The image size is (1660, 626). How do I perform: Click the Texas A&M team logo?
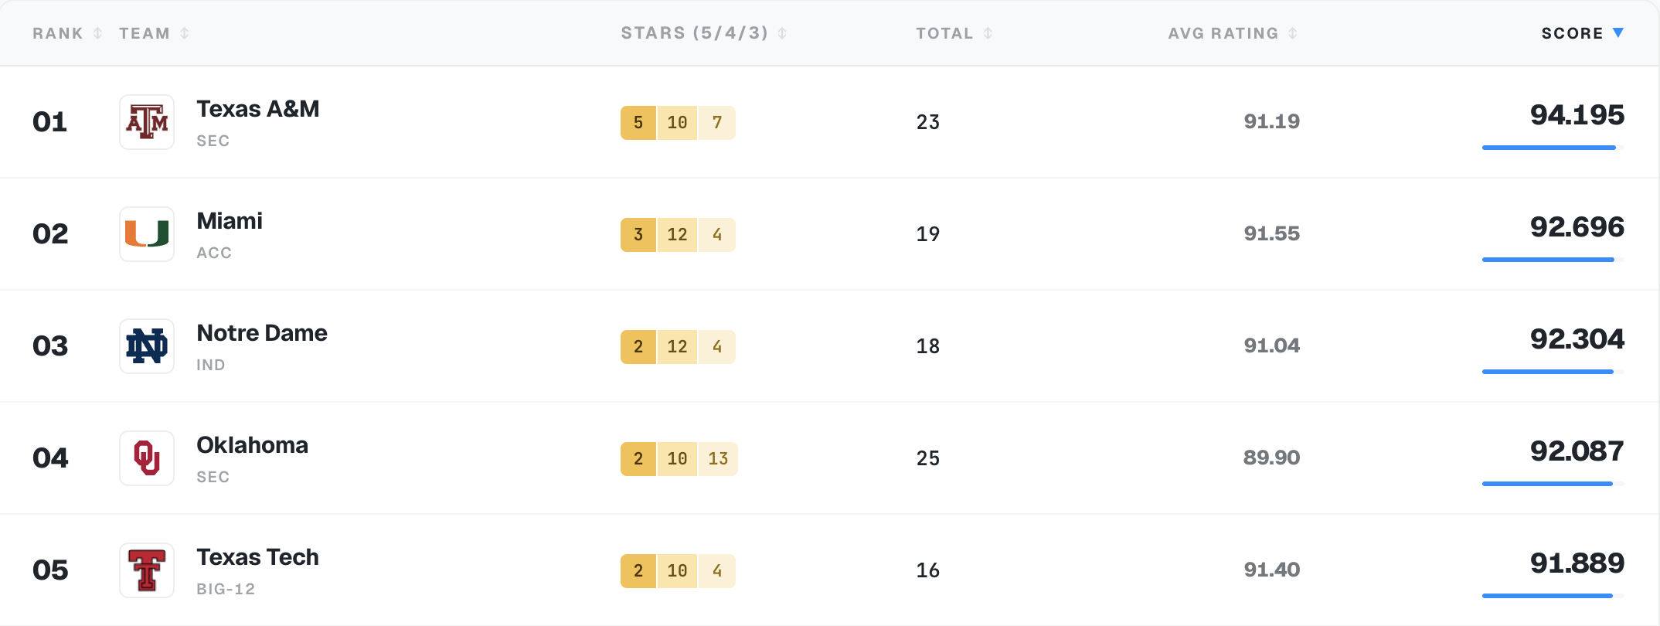147,122
